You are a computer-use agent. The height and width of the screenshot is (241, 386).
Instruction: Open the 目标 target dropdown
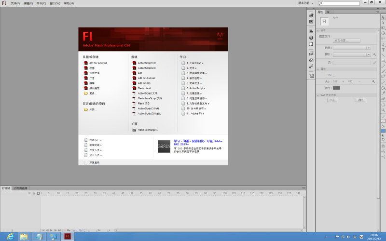click(x=352, y=48)
